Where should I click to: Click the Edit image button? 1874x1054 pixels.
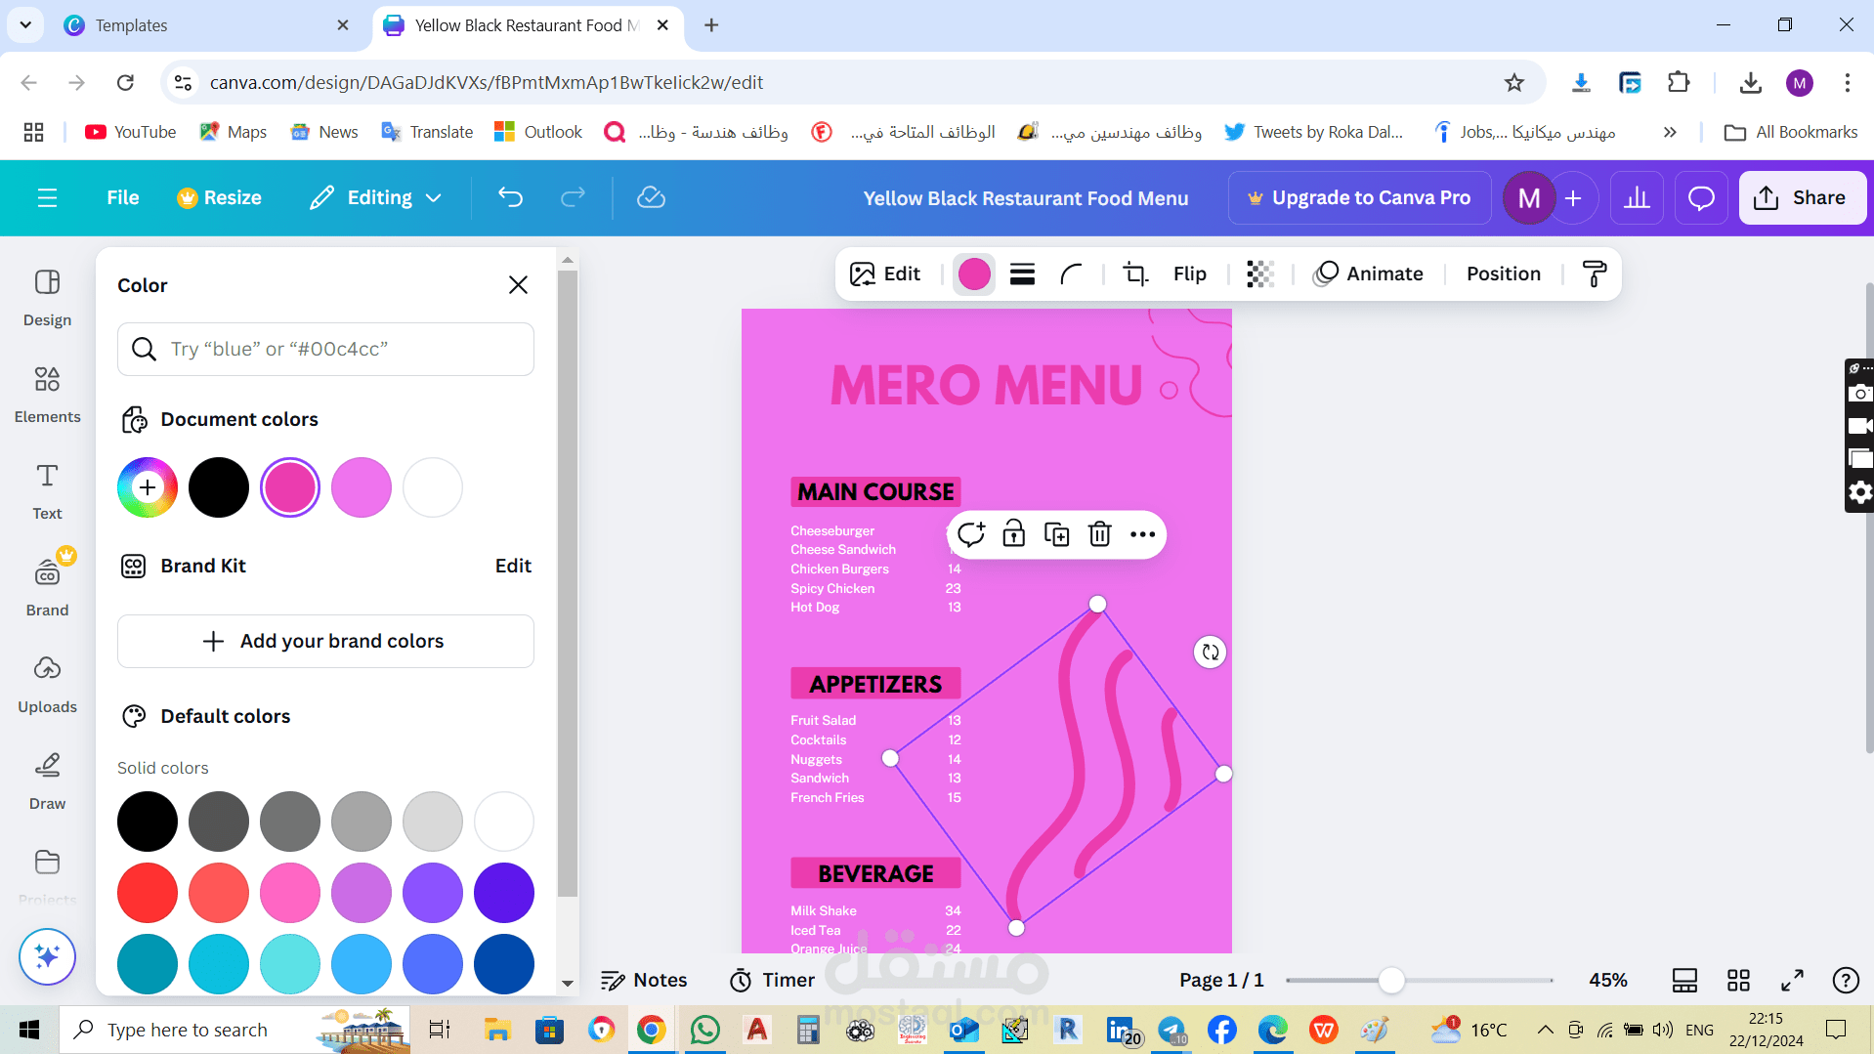point(885,274)
